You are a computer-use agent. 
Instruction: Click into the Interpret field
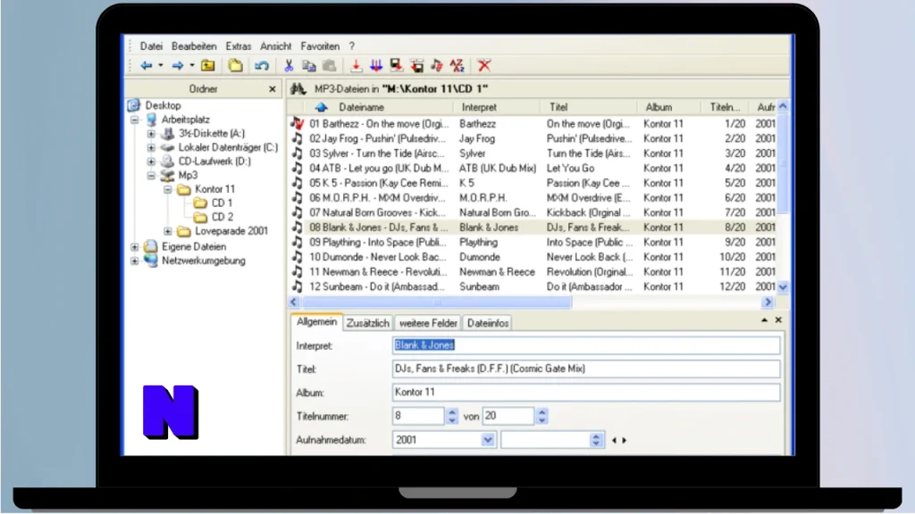(586, 345)
